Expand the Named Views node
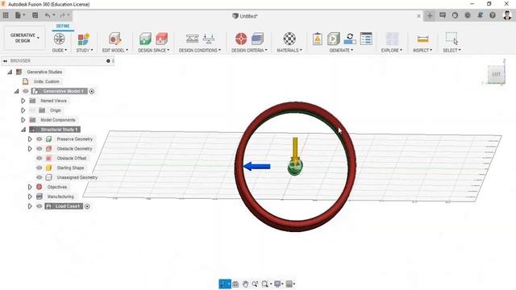The height and width of the screenshot is (290, 516). click(23, 101)
